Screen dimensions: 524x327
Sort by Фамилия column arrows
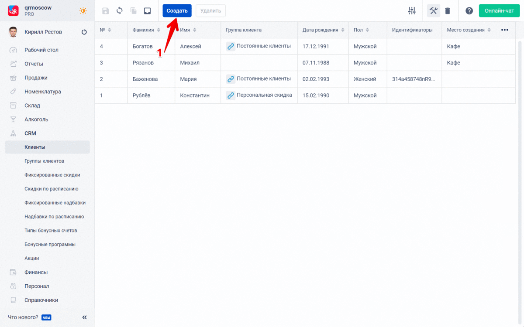[x=159, y=30]
